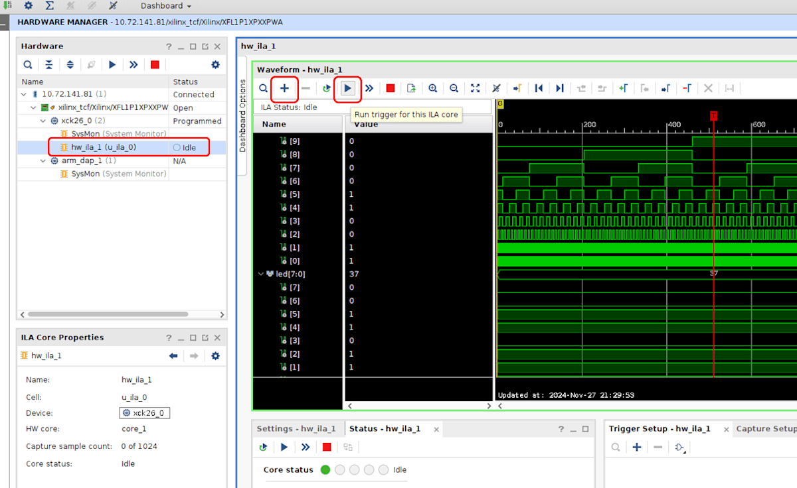The height and width of the screenshot is (488, 797).
Task: Run trigger in Status panel toolbar
Action: pos(284,448)
